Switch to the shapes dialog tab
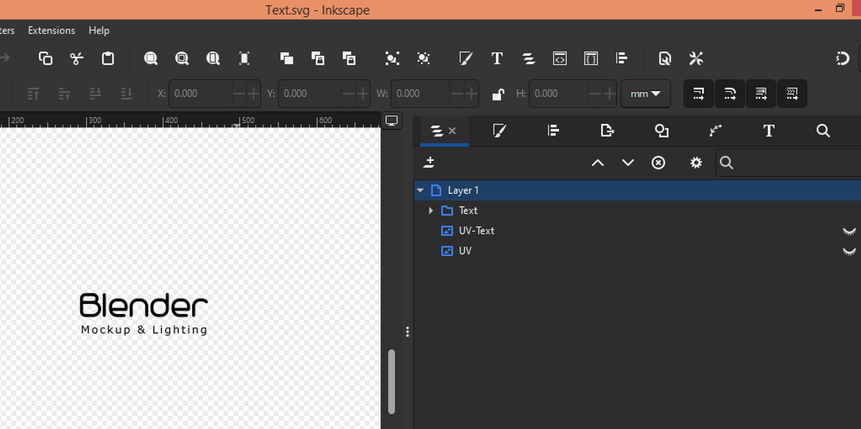Image resolution: width=861 pixels, height=429 pixels. coord(661,131)
